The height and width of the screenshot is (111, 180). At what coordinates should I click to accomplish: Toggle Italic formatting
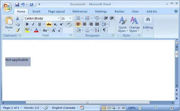[33, 24]
